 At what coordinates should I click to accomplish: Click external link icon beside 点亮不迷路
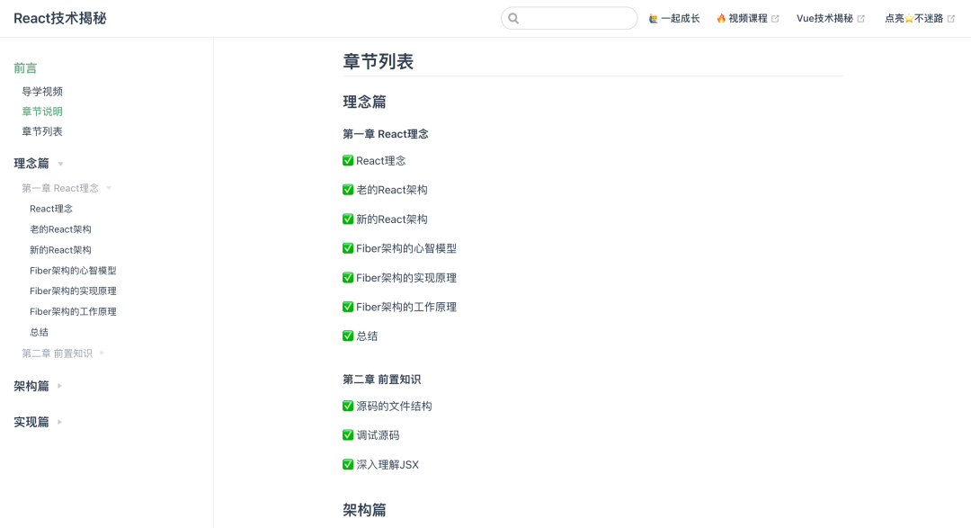[x=951, y=19]
